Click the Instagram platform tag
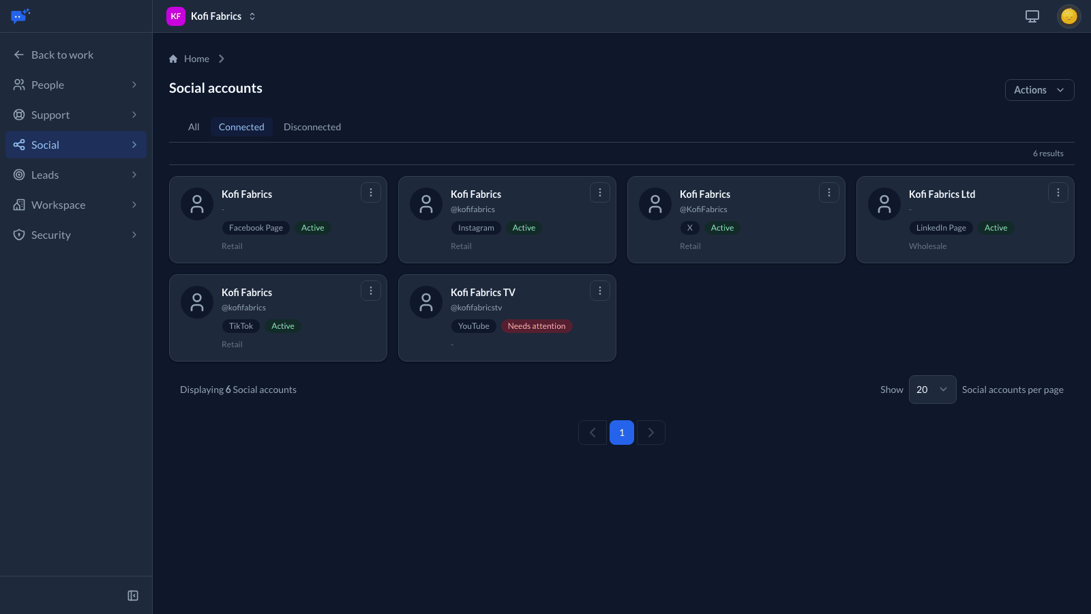This screenshot has height=614, width=1091. point(476,228)
